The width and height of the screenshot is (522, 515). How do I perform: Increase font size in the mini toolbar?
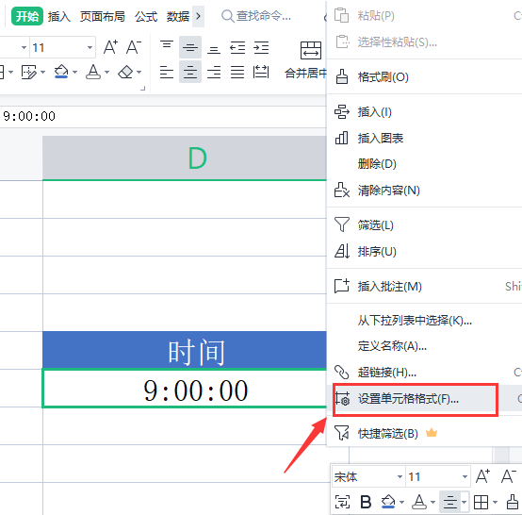click(483, 476)
